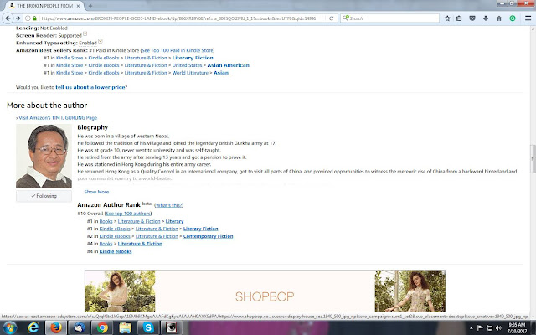Click the Firefox Search box
The width and height of the screenshot is (536, 335).
pos(389,18)
